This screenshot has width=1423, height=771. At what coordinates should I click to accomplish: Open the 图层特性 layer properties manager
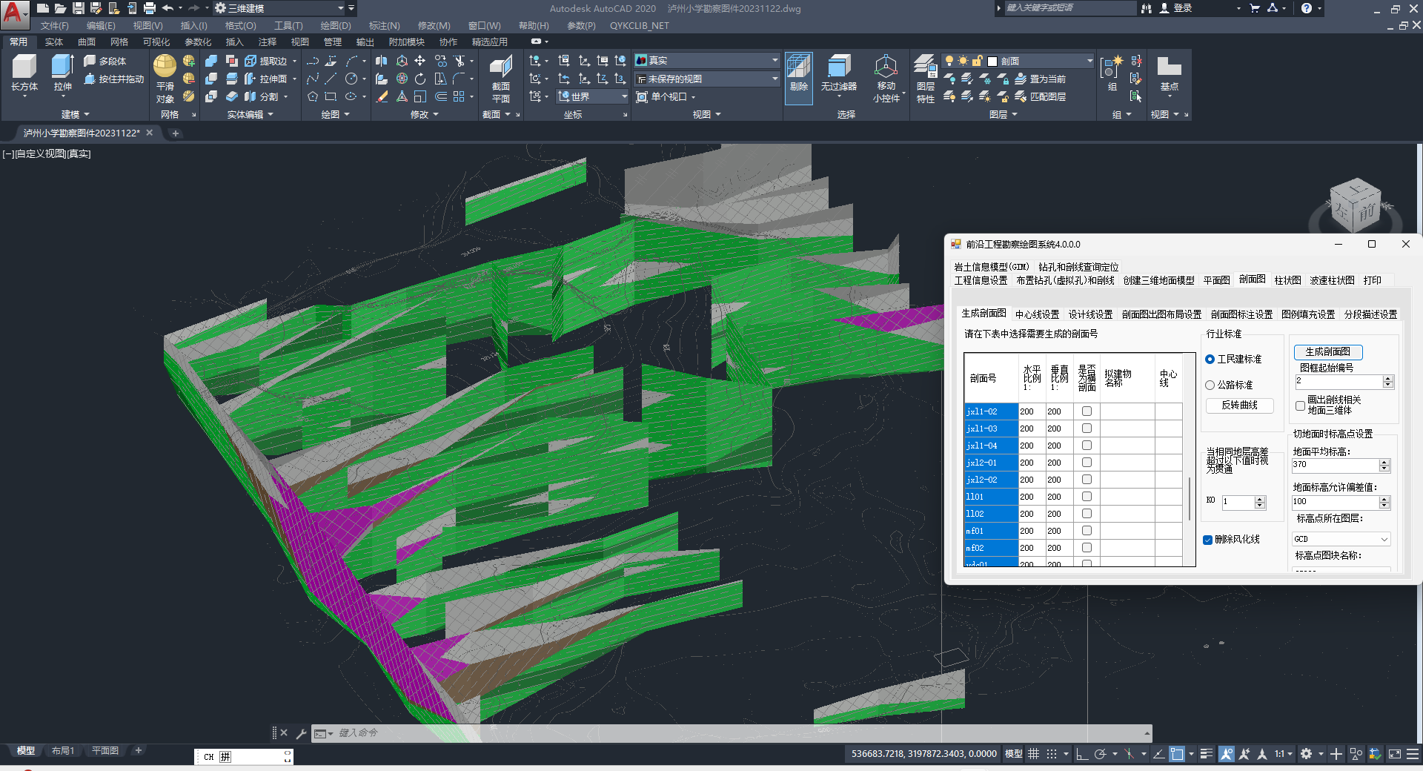tap(926, 79)
